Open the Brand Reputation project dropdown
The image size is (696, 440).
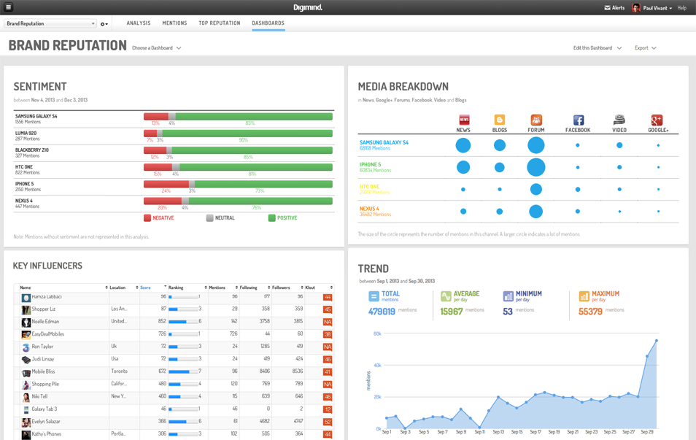pos(50,23)
